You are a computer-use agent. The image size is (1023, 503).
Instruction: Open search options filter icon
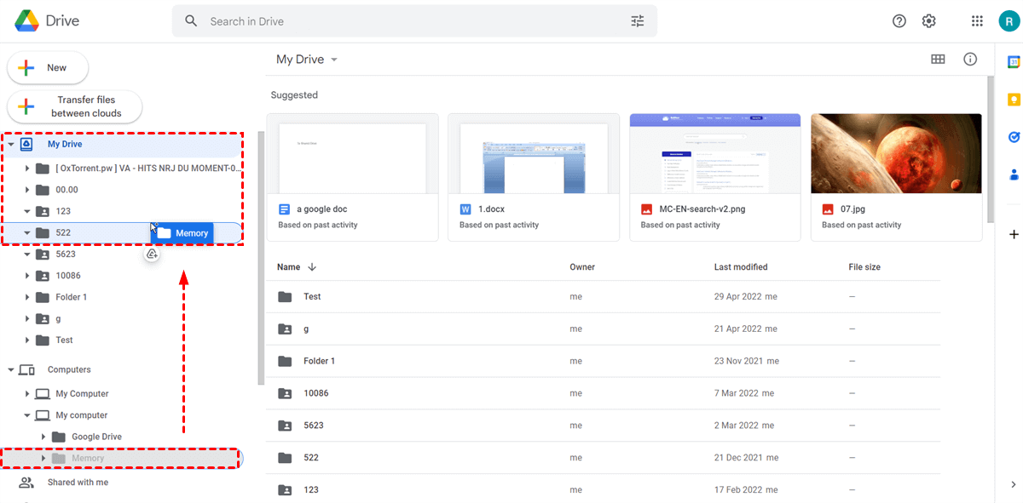click(638, 21)
